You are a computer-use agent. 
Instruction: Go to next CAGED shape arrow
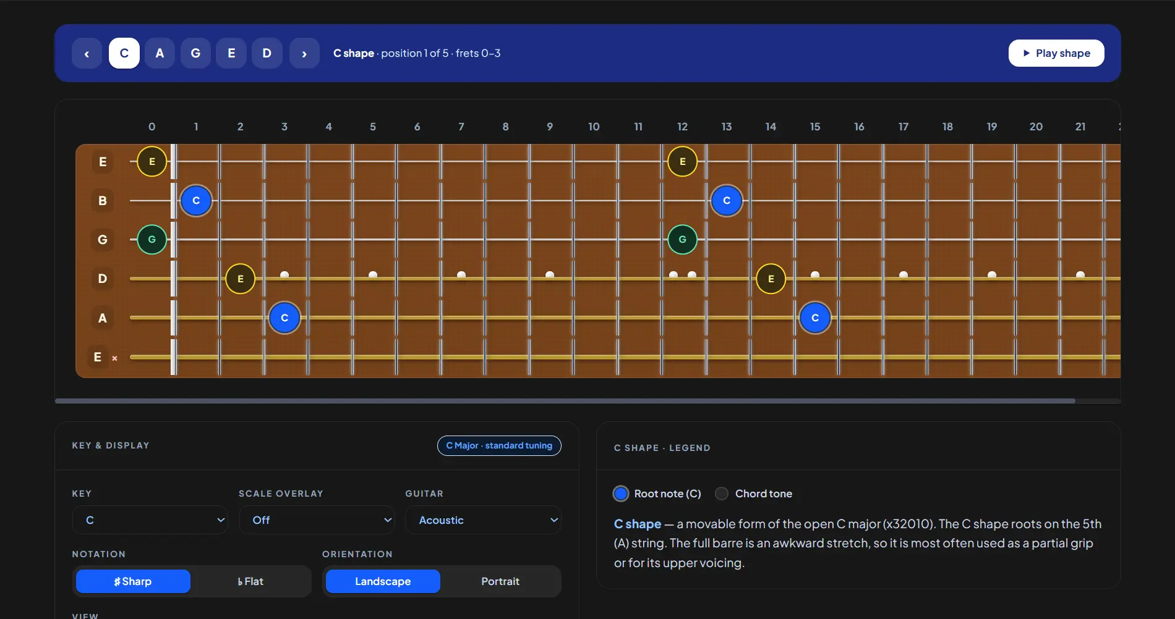pyautogui.click(x=304, y=53)
